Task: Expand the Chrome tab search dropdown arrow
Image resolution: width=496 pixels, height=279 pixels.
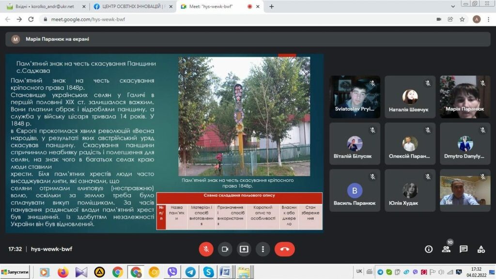Action: coord(453,7)
